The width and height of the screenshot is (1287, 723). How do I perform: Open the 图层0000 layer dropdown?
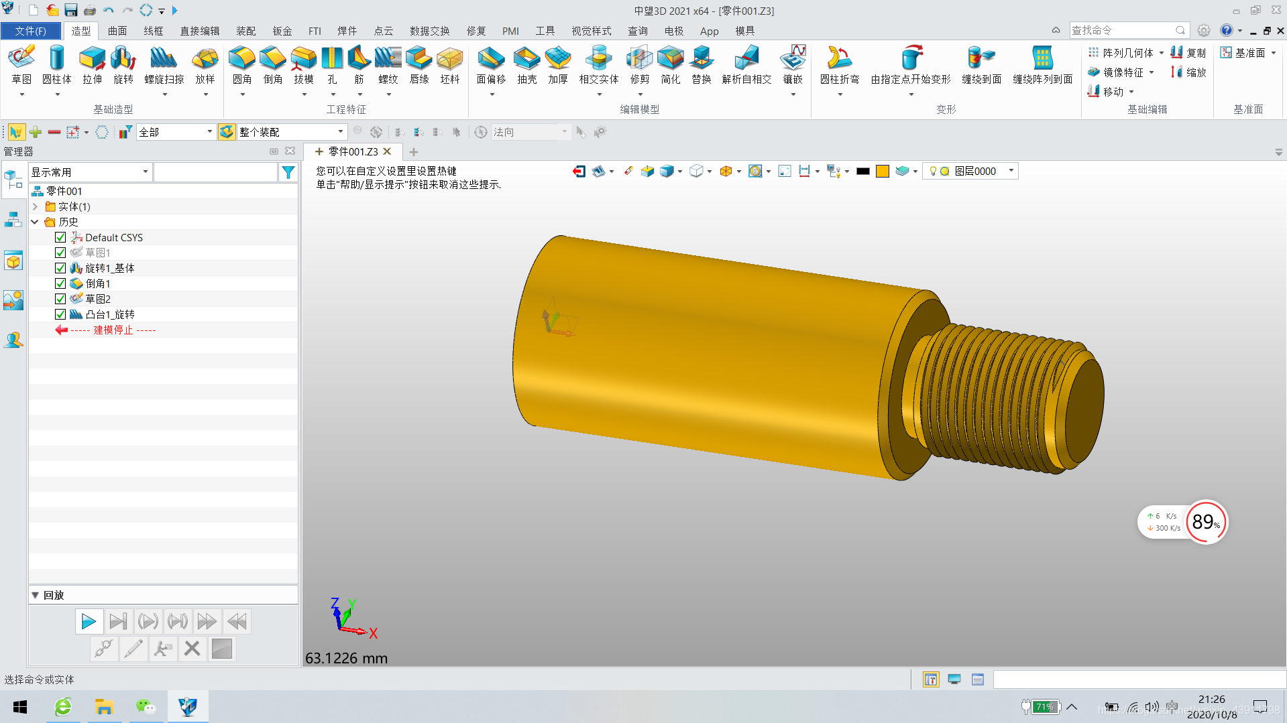[x=970, y=171]
